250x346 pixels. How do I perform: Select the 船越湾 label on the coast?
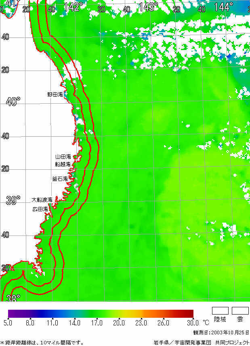point(63,164)
